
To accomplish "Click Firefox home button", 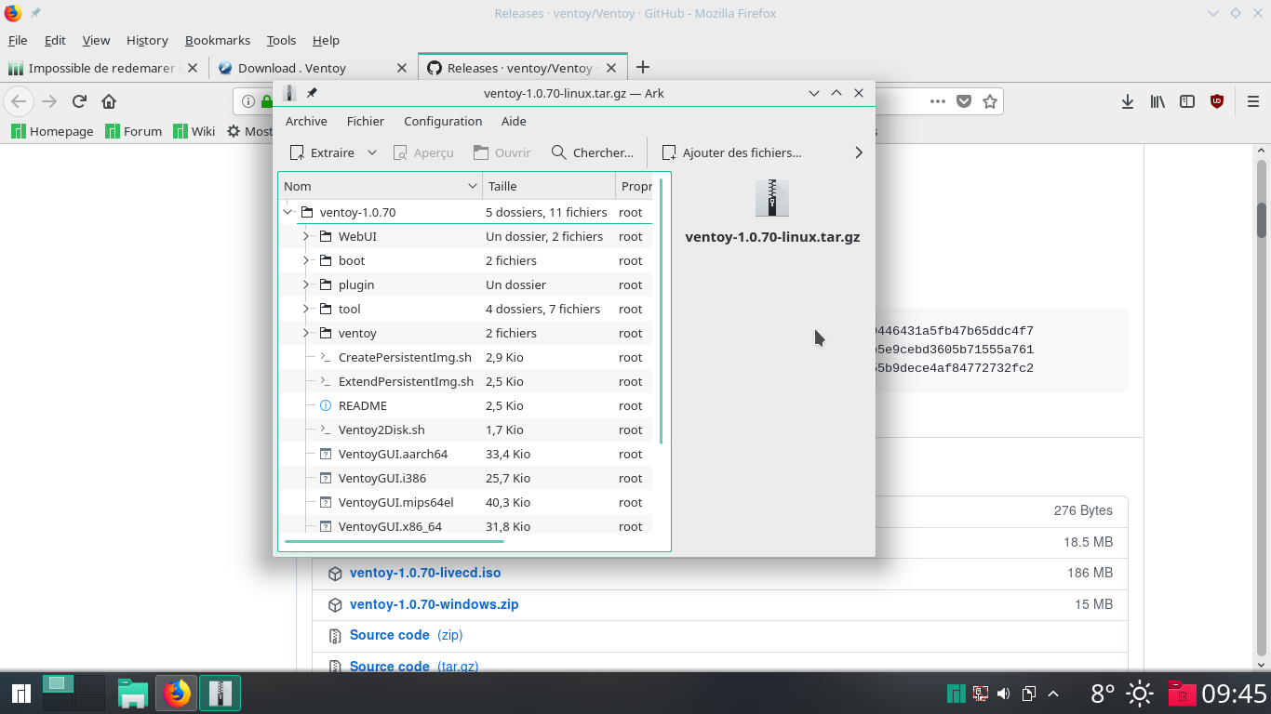I will tap(109, 101).
